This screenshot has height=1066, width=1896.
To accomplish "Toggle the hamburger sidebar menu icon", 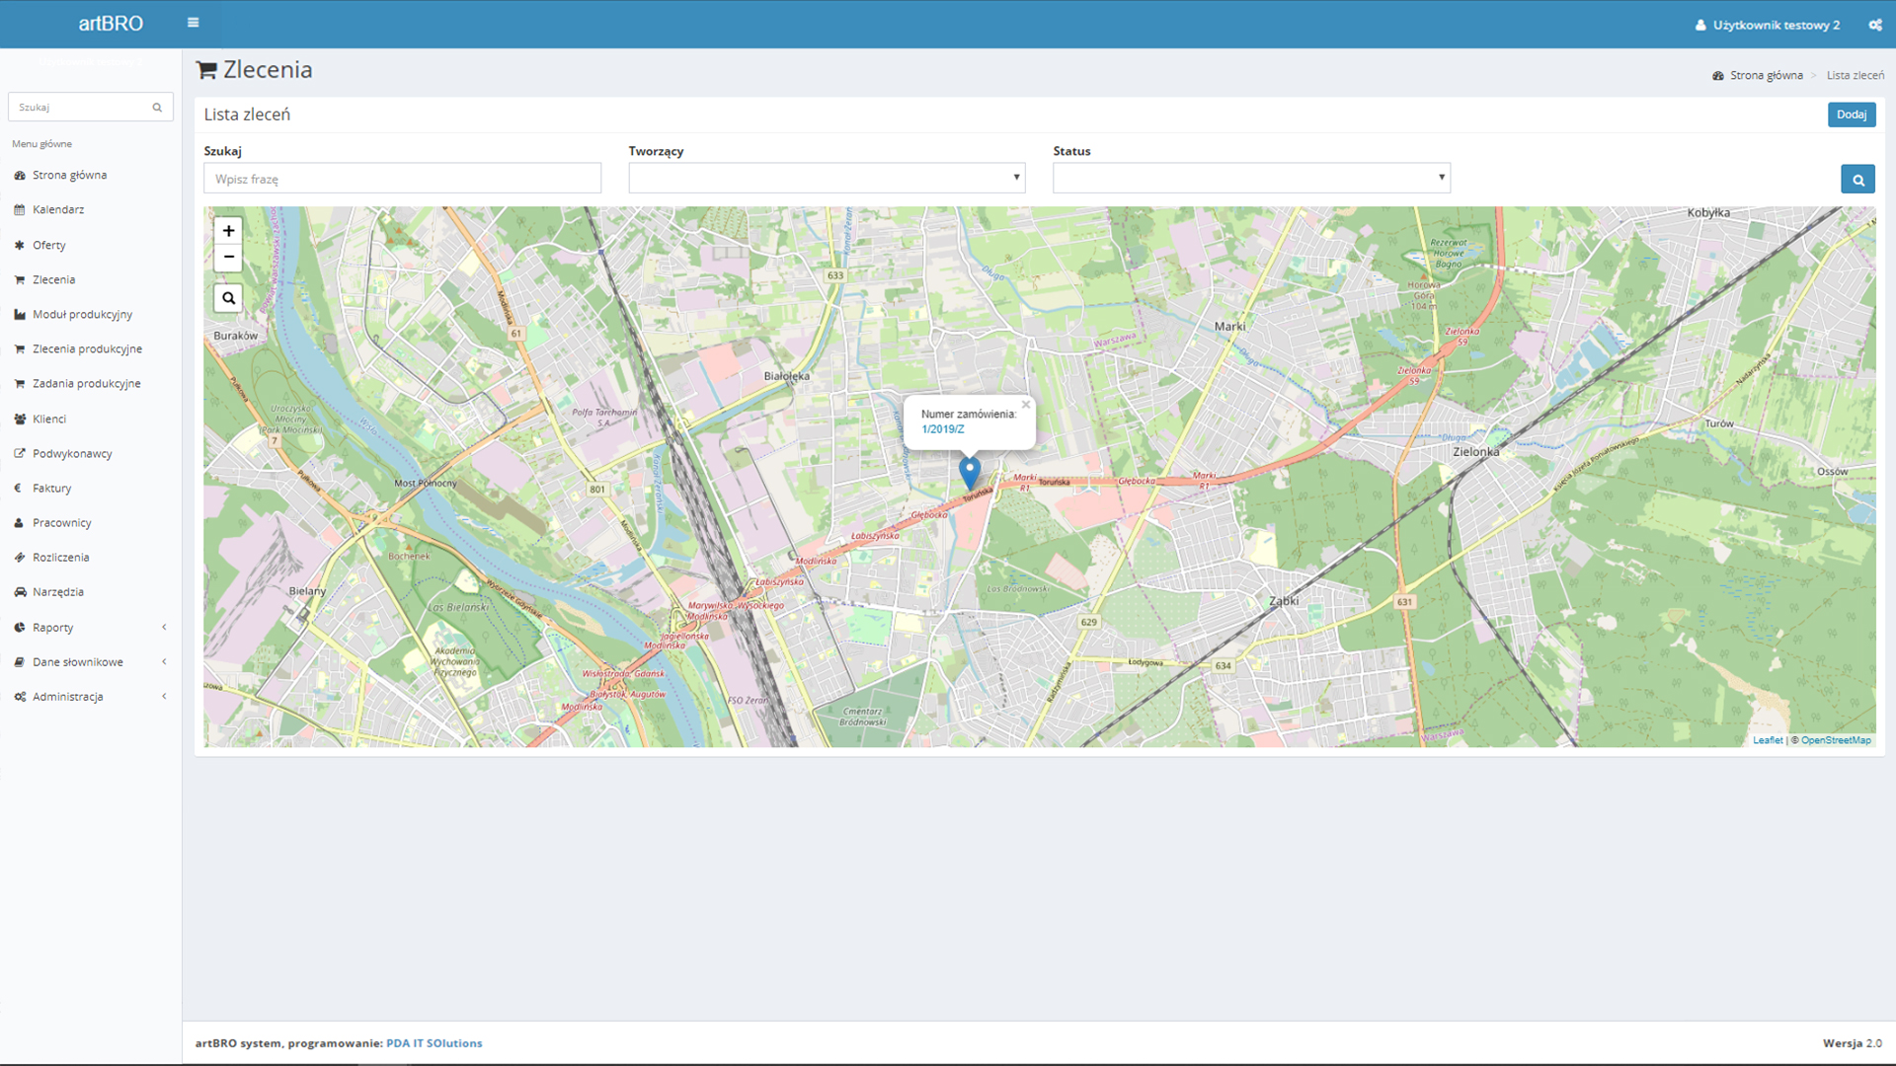I will click(x=193, y=23).
